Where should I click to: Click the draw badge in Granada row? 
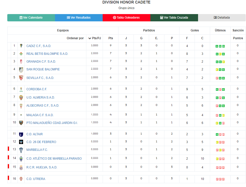223,62
